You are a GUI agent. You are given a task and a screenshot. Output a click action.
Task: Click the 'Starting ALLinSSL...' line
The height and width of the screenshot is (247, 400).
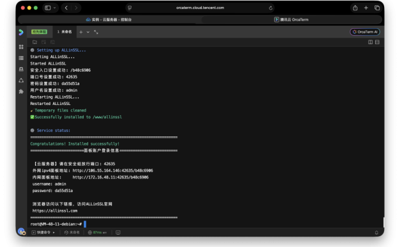point(52,57)
